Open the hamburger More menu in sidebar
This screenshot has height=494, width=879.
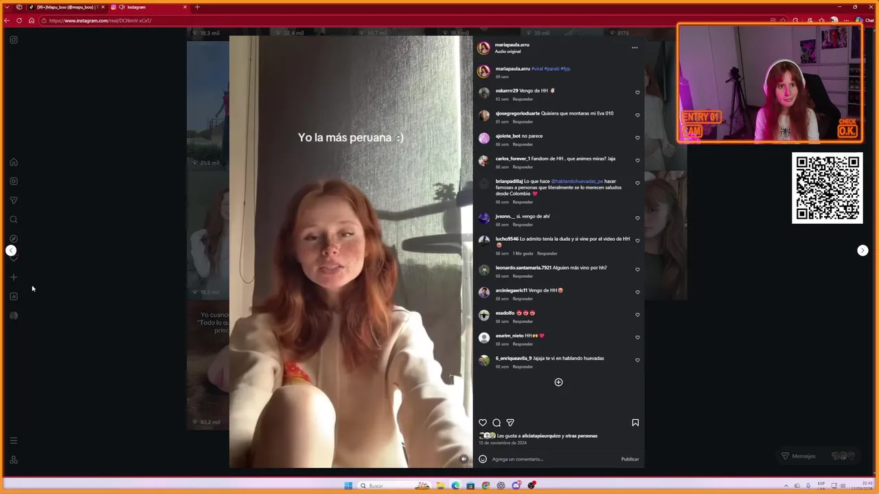pos(13,440)
